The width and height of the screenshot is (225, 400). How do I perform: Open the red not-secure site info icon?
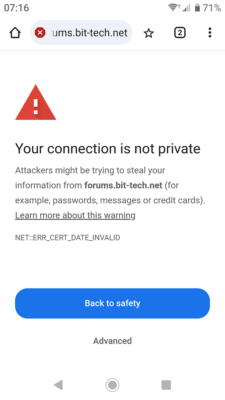[40, 33]
